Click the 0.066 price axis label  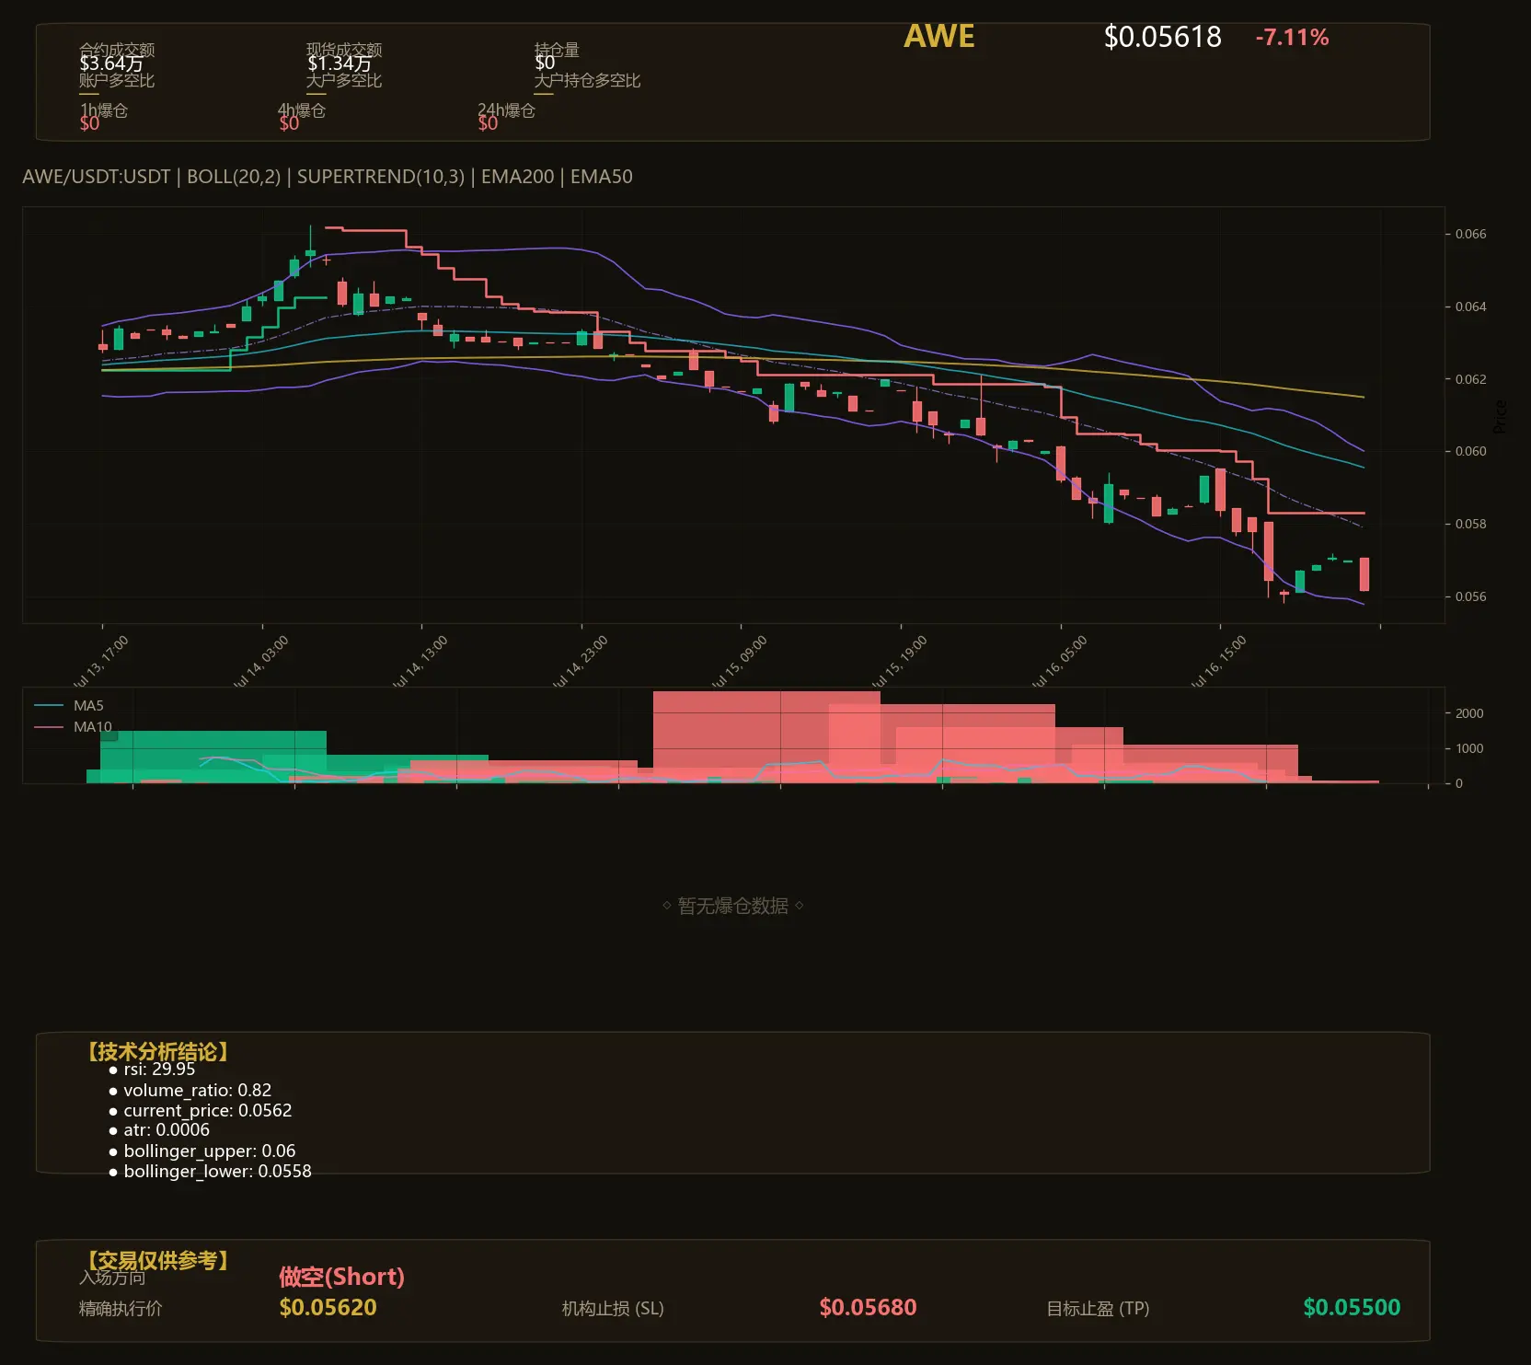1470,234
